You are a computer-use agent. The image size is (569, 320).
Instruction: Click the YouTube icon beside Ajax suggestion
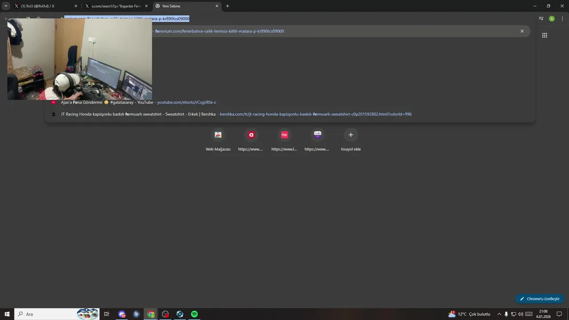[53, 102]
